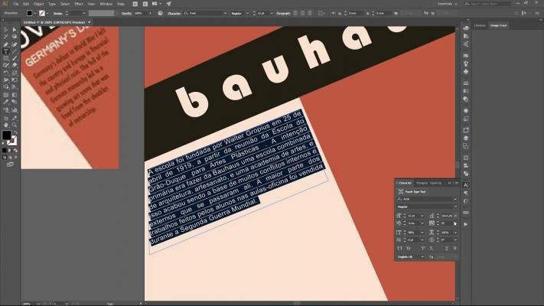Toggle Small Caps in Character panel

409,249
